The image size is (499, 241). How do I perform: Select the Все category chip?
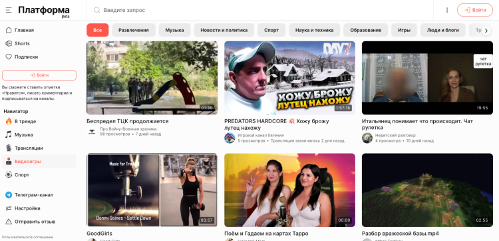(x=98, y=30)
